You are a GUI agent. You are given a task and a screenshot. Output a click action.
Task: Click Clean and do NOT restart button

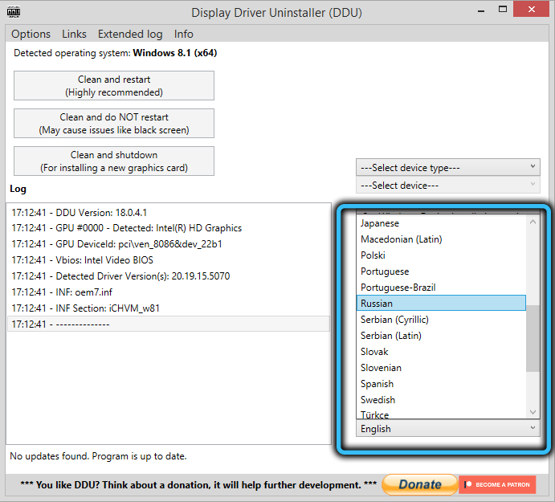click(114, 124)
